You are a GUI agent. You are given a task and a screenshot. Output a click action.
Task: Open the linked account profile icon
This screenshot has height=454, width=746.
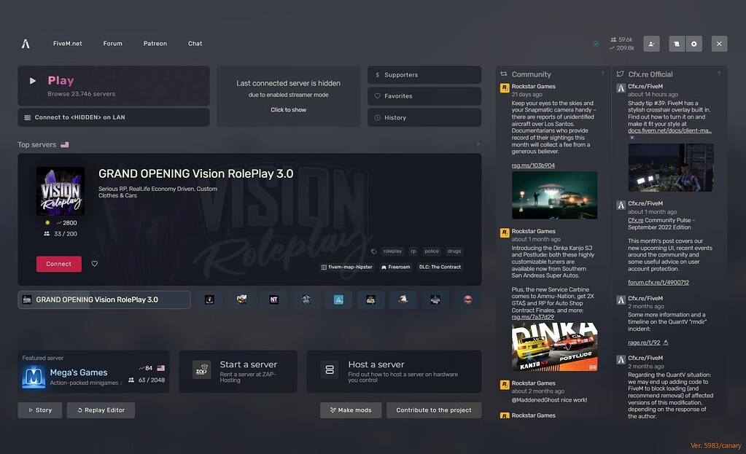(x=651, y=44)
